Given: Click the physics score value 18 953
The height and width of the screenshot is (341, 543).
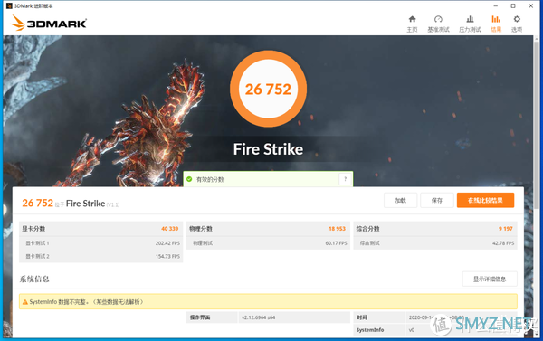Looking at the screenshot, I should (337, 229).
